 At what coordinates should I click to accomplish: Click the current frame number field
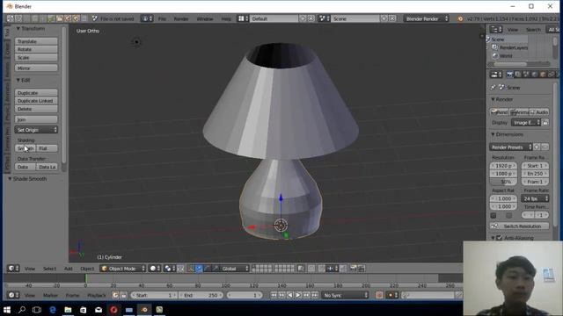(245, 295)
